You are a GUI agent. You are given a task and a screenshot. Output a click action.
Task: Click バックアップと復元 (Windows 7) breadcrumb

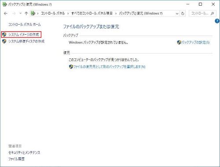(x=141, y=13)
